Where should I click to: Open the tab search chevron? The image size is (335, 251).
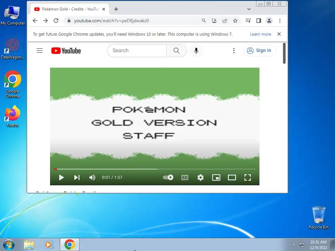[x=249, y=9]
